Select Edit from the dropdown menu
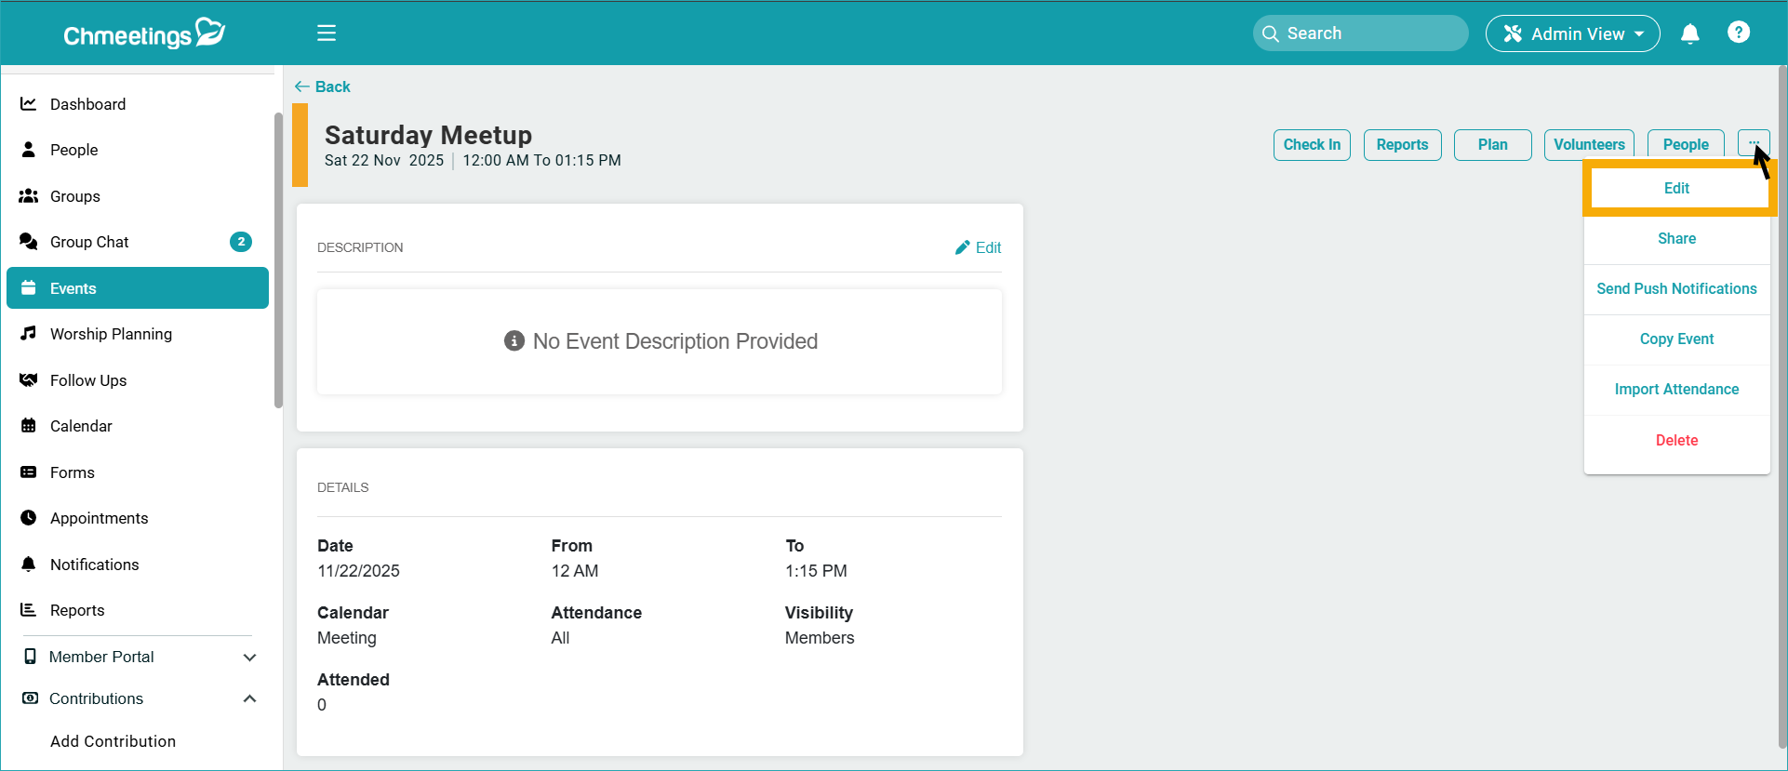 point(1676,189)
